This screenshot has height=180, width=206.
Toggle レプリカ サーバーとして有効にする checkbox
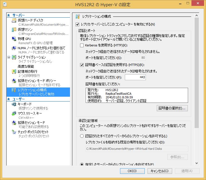pos(77,24)
